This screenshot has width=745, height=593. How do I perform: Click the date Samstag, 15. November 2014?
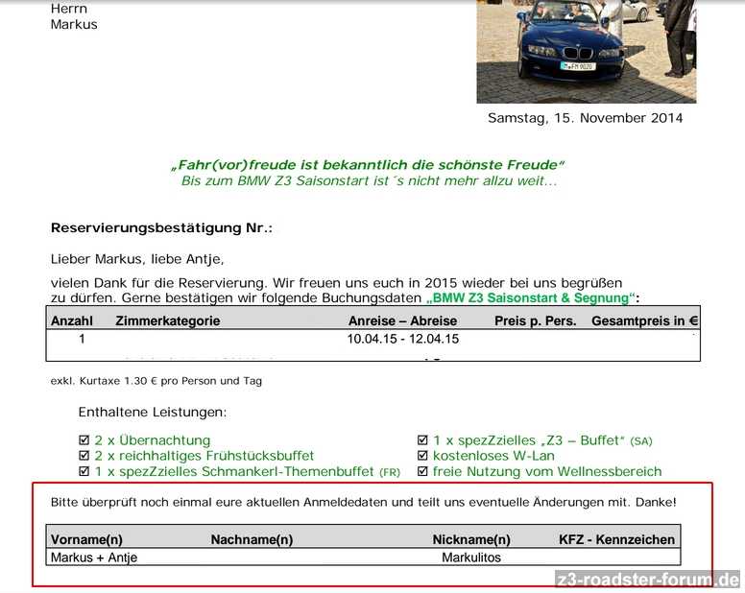[x=585, y=118]
